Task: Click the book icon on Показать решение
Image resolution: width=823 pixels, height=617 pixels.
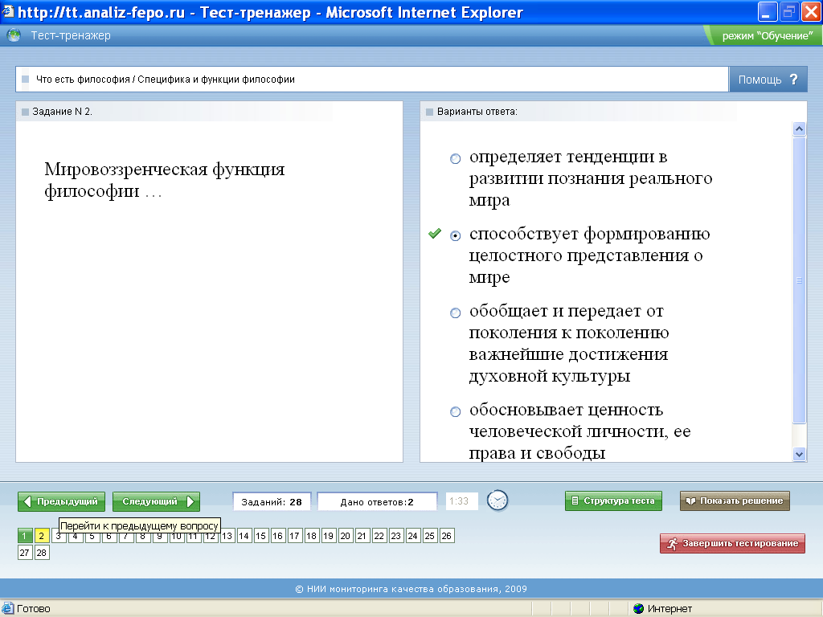Action: tap(690, 501)
